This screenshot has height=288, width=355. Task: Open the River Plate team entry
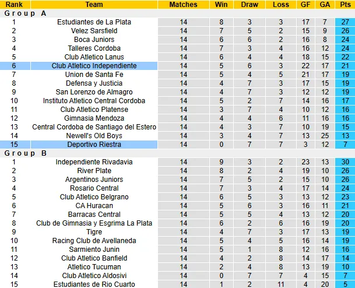pos(94,171)
